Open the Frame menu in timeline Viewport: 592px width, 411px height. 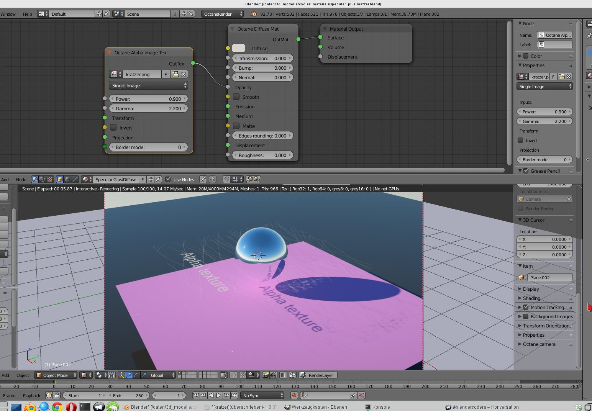[x=9, y=395]
